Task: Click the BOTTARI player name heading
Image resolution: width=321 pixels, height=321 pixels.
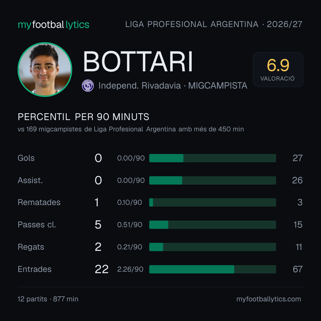Action: click(138, 62)
